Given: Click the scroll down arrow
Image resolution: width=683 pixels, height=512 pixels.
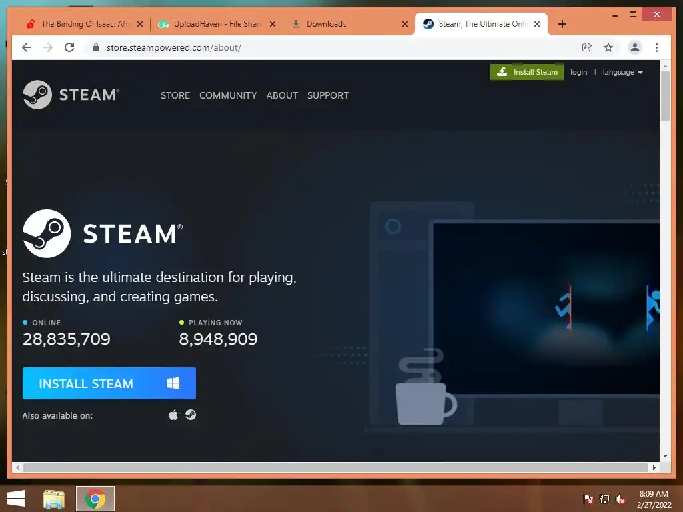Looking at the screenshot, I should point(665,456).
